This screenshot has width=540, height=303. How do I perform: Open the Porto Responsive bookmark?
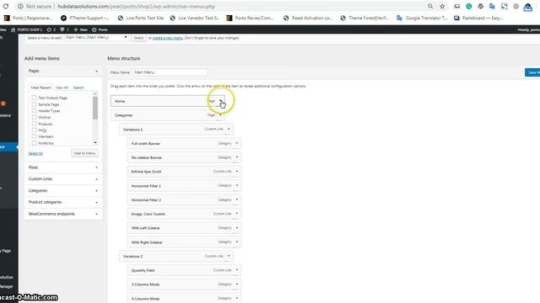coord(28,18)
